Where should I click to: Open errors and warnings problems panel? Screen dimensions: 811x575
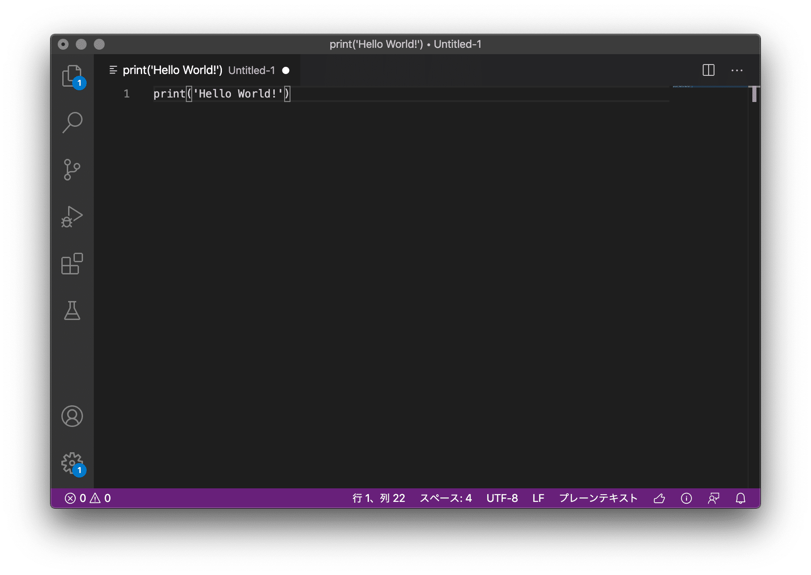click(88, 498)
